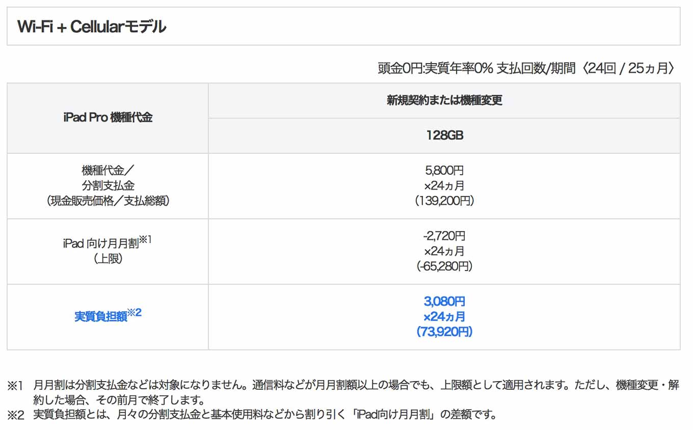The image size is (693, 430).
Task: Click the ※1 footnote about 月月割
Action: pyautogui.click(x=343, y=392)
